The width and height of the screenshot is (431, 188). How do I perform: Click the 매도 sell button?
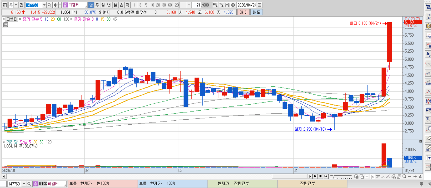(256, 12)
